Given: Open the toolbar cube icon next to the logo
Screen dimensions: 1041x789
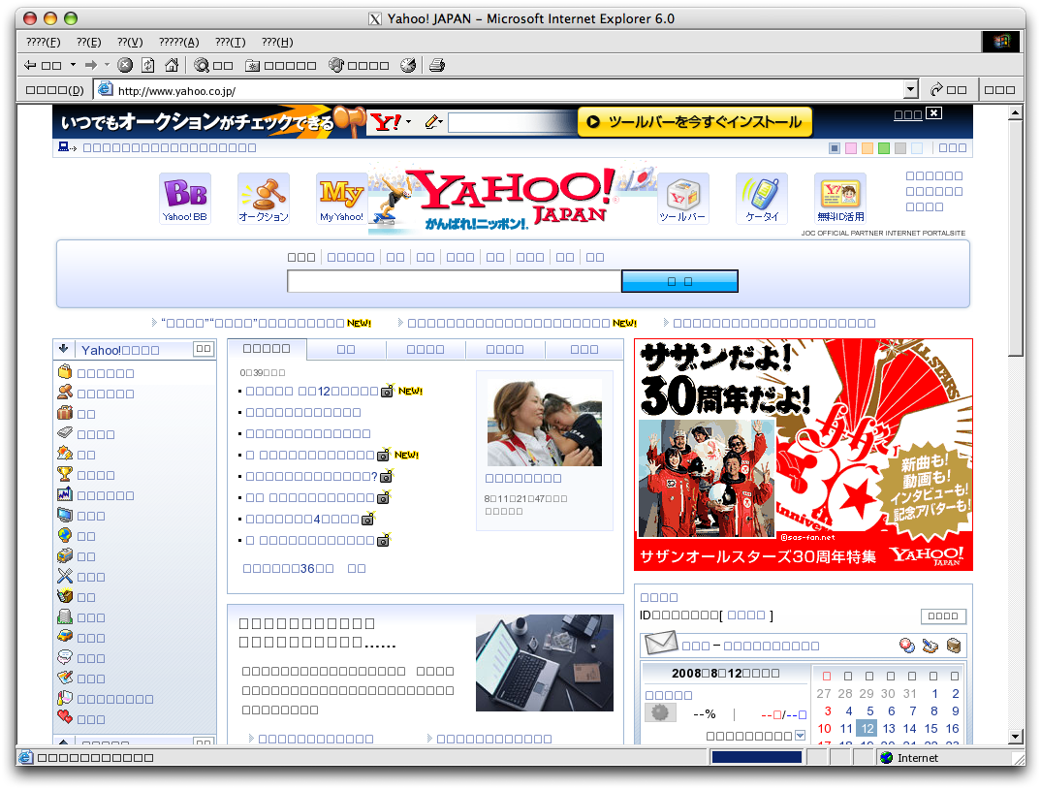Looking at the screenshot, I should 683,198.
